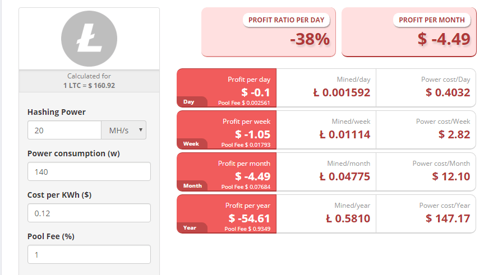Click the 1 LTC = $160.92 price text

point(89,85)
